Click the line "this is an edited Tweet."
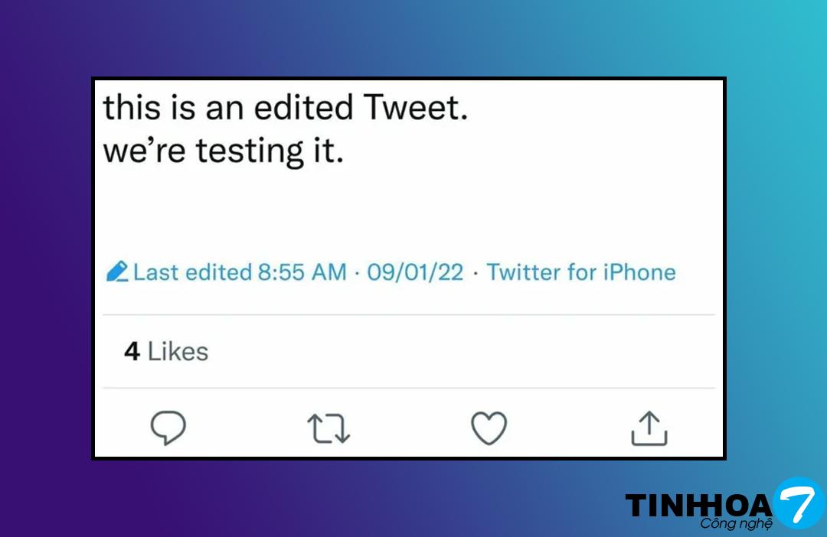This screenshot has width=827, height=537. tap(285, 108)
